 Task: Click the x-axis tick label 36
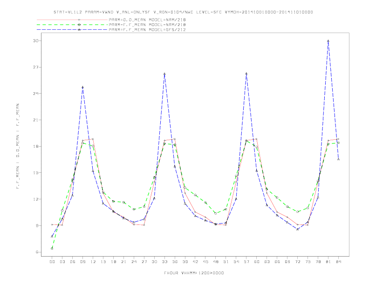coord(175,262)
